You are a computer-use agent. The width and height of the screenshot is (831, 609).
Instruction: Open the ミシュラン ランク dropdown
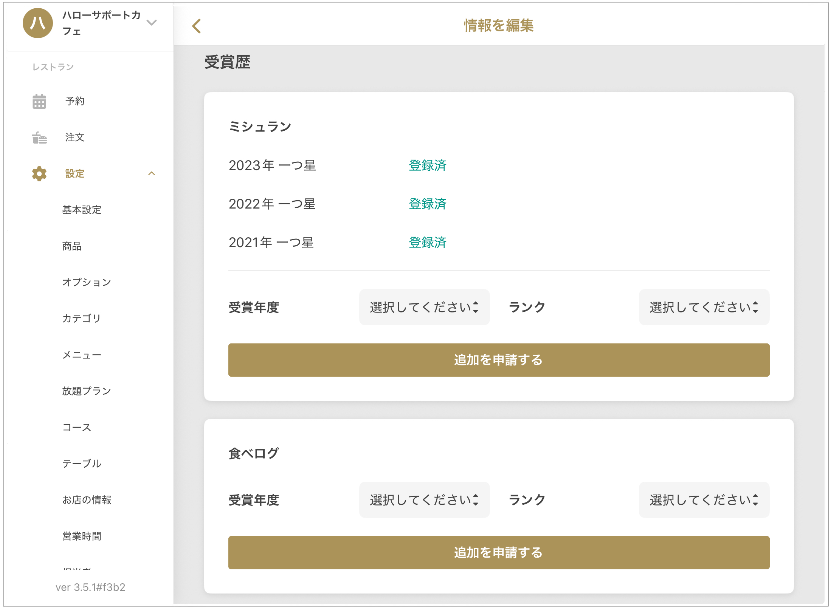704,307
